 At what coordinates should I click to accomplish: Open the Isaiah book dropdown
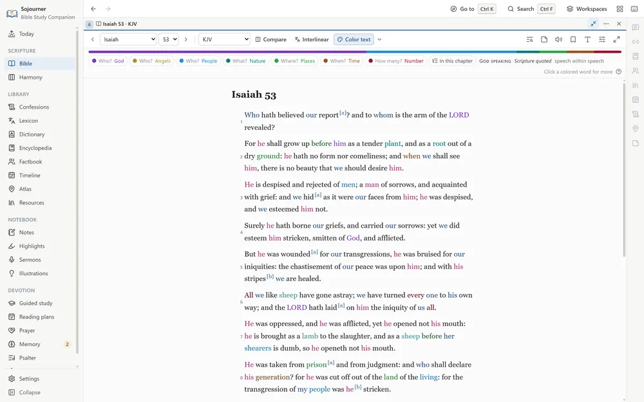point(129,39)
